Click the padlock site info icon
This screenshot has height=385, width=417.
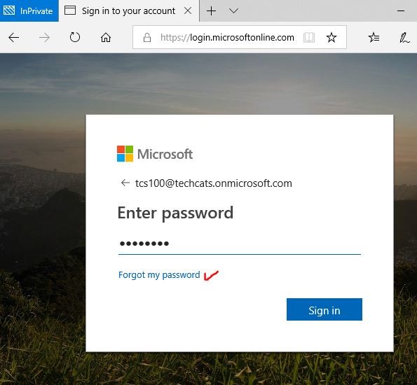tap(147, 38)
